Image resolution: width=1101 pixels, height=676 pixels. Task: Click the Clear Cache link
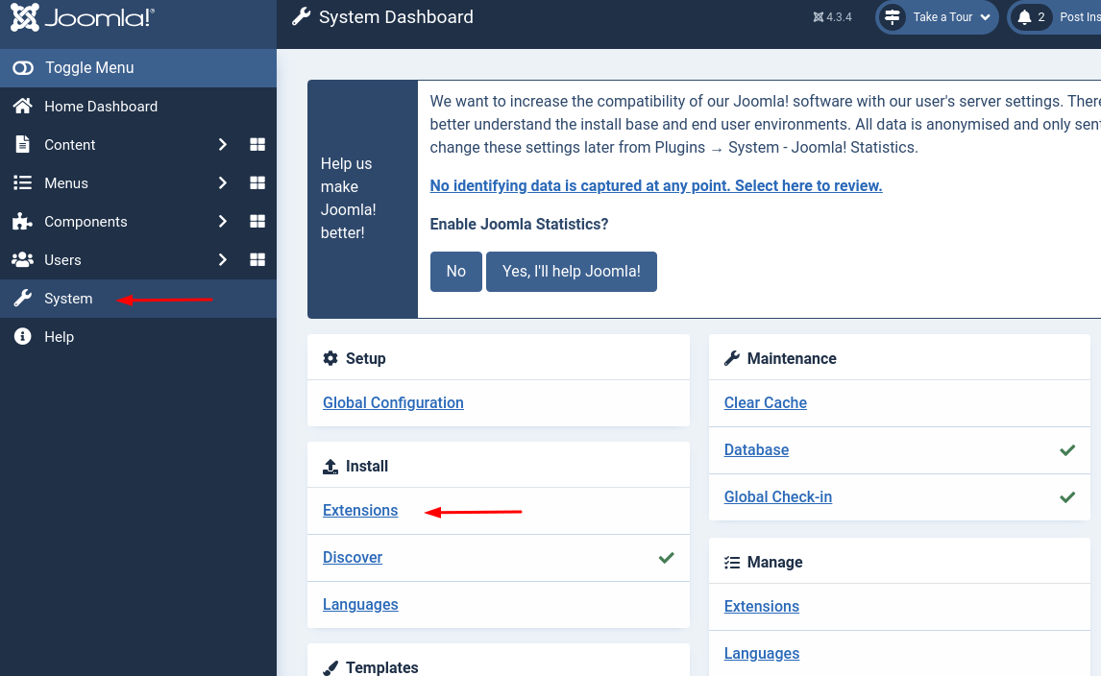[766, 403]
